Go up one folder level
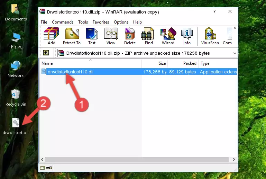This screenshot has height=179, width=266. tap(46, 53)
